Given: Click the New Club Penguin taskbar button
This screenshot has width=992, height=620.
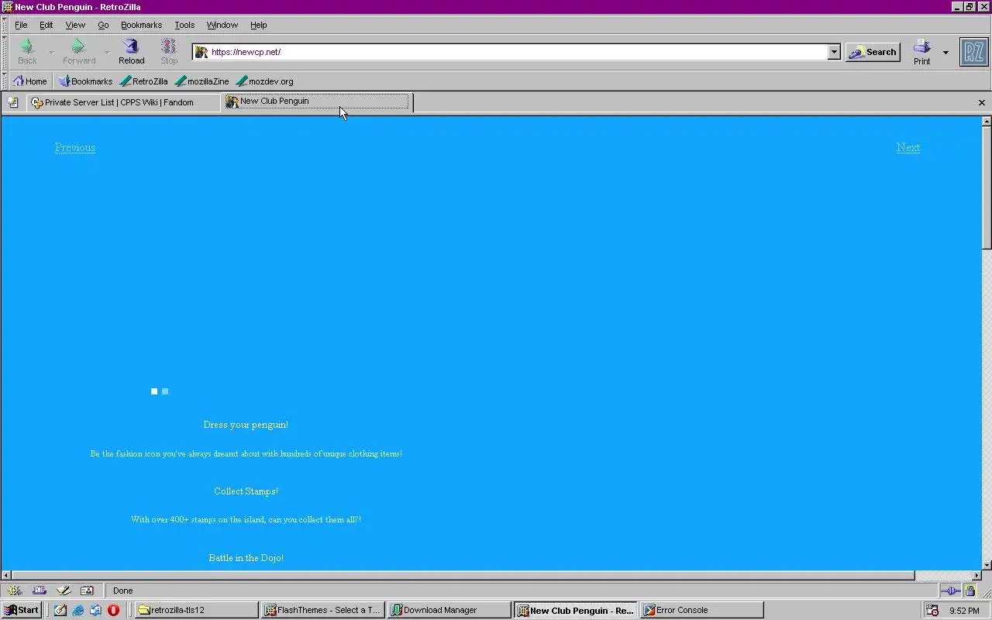Looking at the screenshot, I should (576, 610).
